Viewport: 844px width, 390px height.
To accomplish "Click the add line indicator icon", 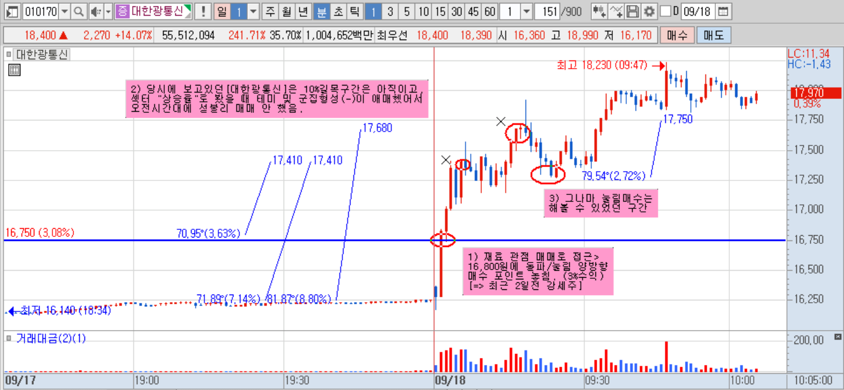I will [x=616, y=11].
